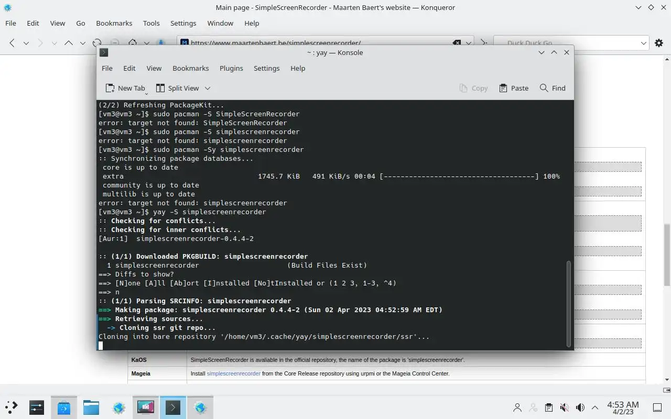The height and width of the screenshot is (419, 671).
Task: Open Konsole File menu
Action: click(107, 68)
